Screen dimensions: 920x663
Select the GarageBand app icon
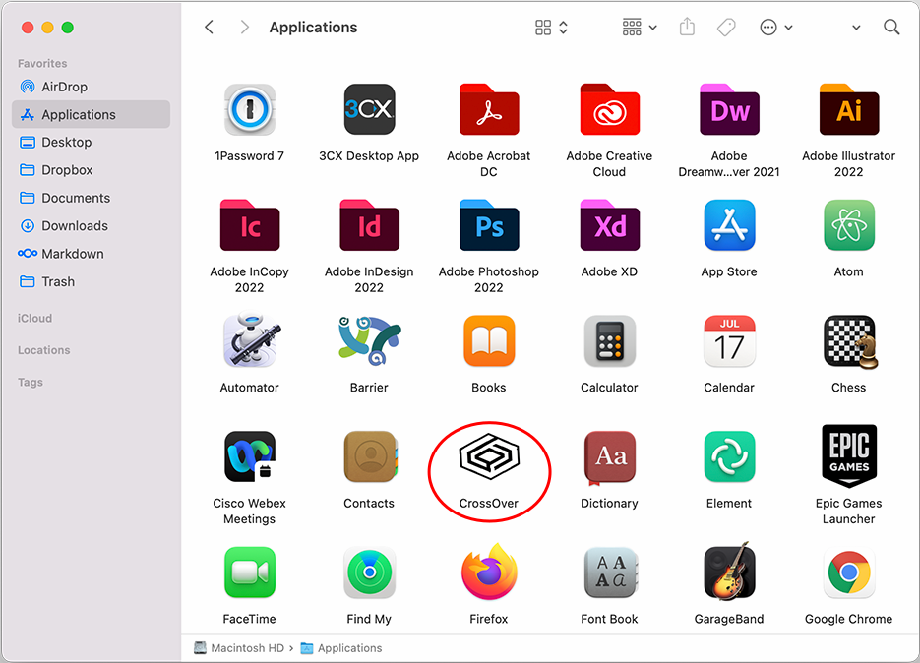tap(729, 574)
